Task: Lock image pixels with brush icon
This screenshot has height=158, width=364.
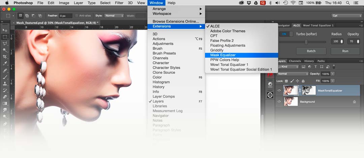Action: (292, 81)
